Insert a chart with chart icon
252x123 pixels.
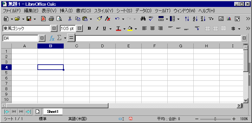pos(229,19)
